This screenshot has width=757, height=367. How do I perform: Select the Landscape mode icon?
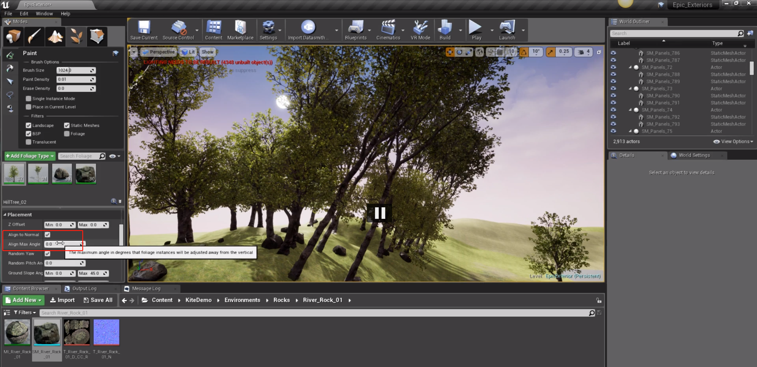pyautogui.click(x=55, y=36)
